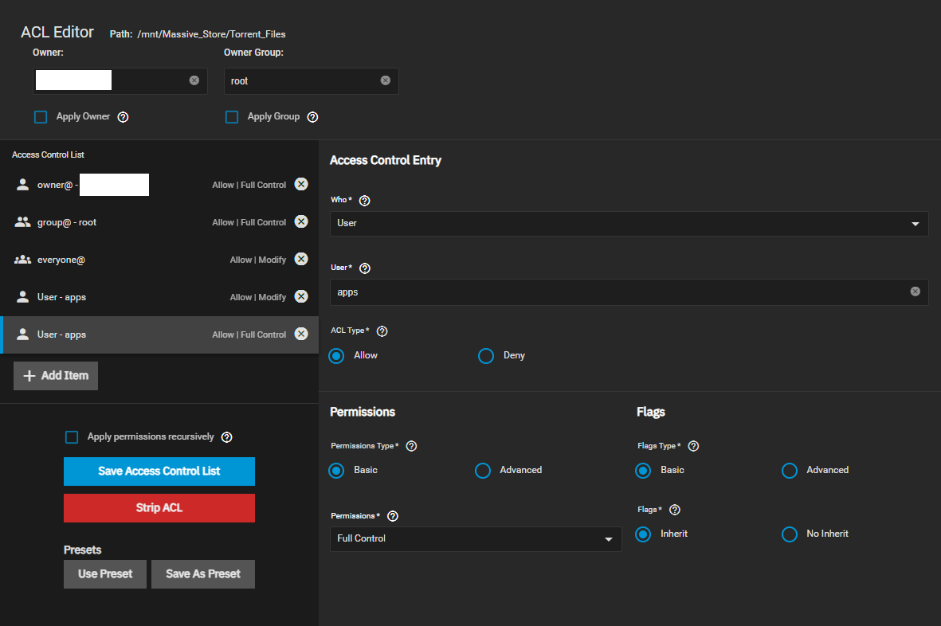The image size is (941, 626).
Task: Click the Add Item button
Action: click(x=56, y=376)
